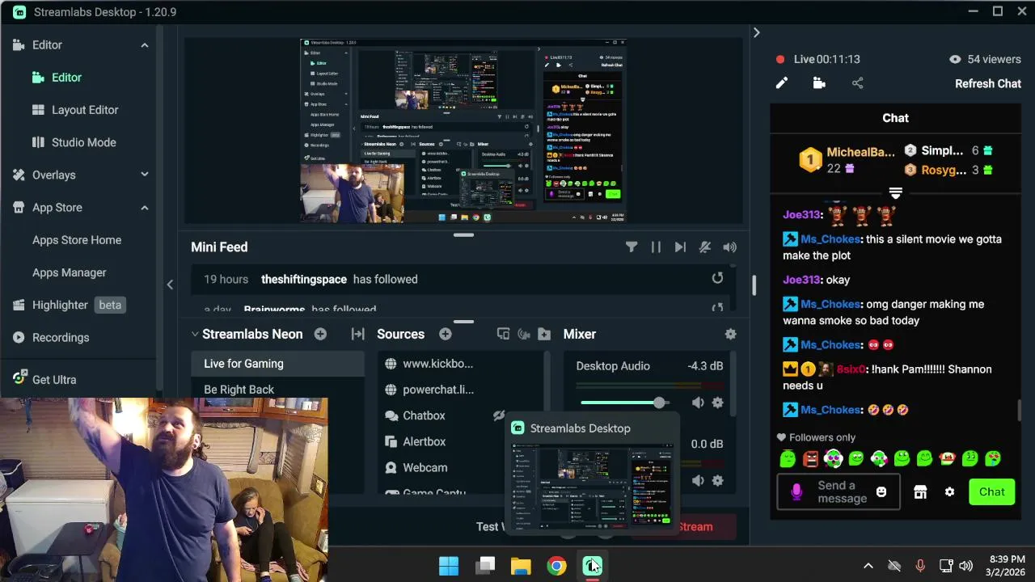Collapse sidebar with left chevron arrow
The image size is (1035, 582).
[x=170, y=284]
